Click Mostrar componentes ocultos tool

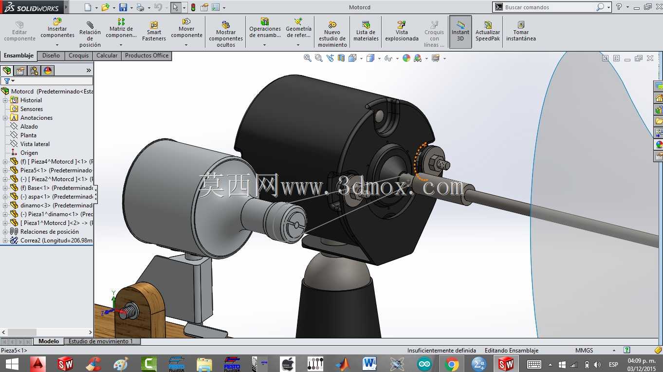pos(226,34)
